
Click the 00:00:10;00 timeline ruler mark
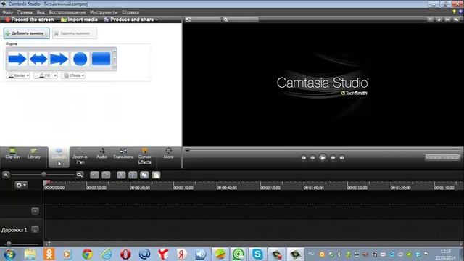96,188
